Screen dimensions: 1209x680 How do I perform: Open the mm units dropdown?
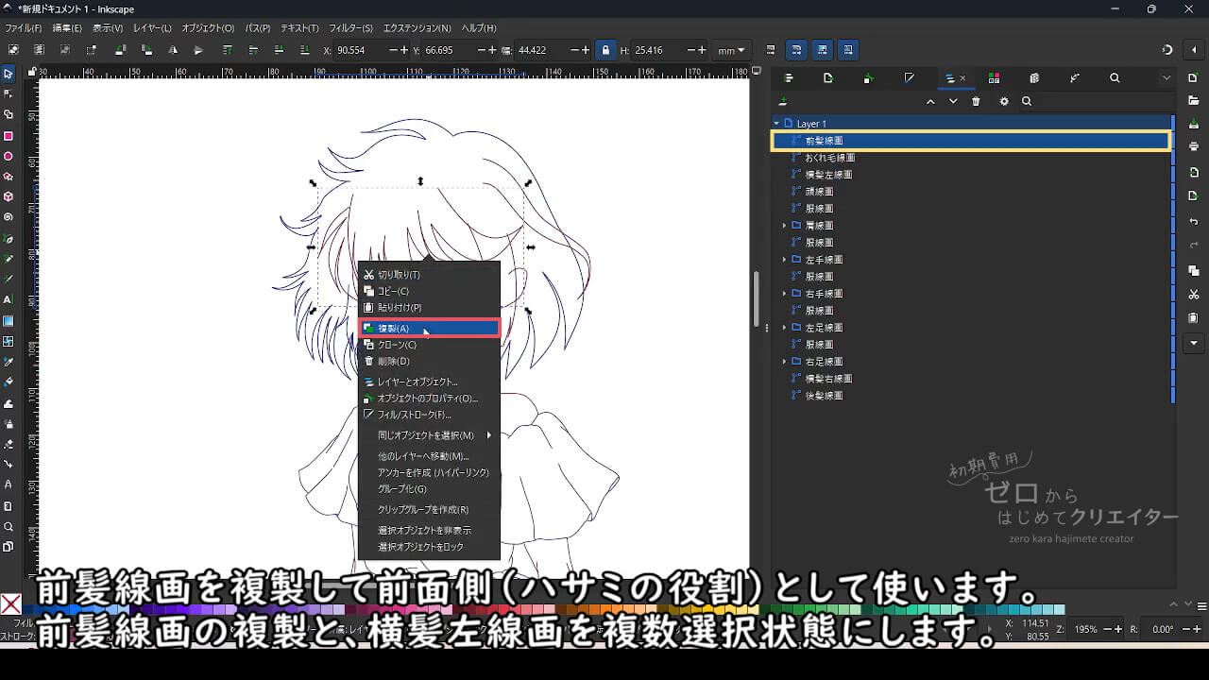pyautogui.click(x=730, y=50)
